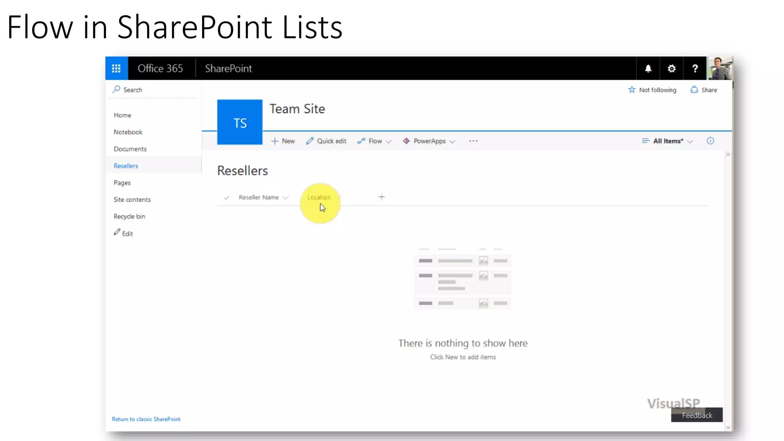Open the more commands ellipsis
This screenshot has width=784, height=441.
coord(474,141)
